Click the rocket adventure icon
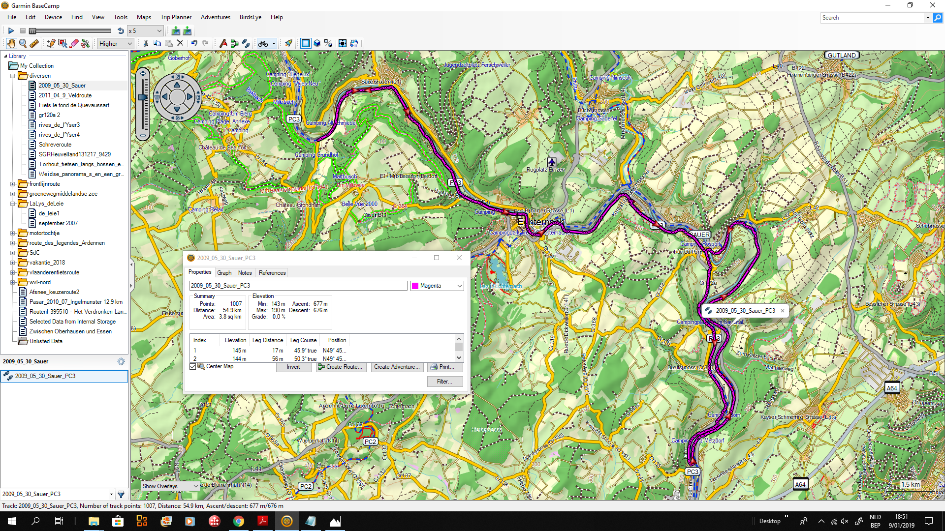Screen dimensions: 945x531 (289, 43)
